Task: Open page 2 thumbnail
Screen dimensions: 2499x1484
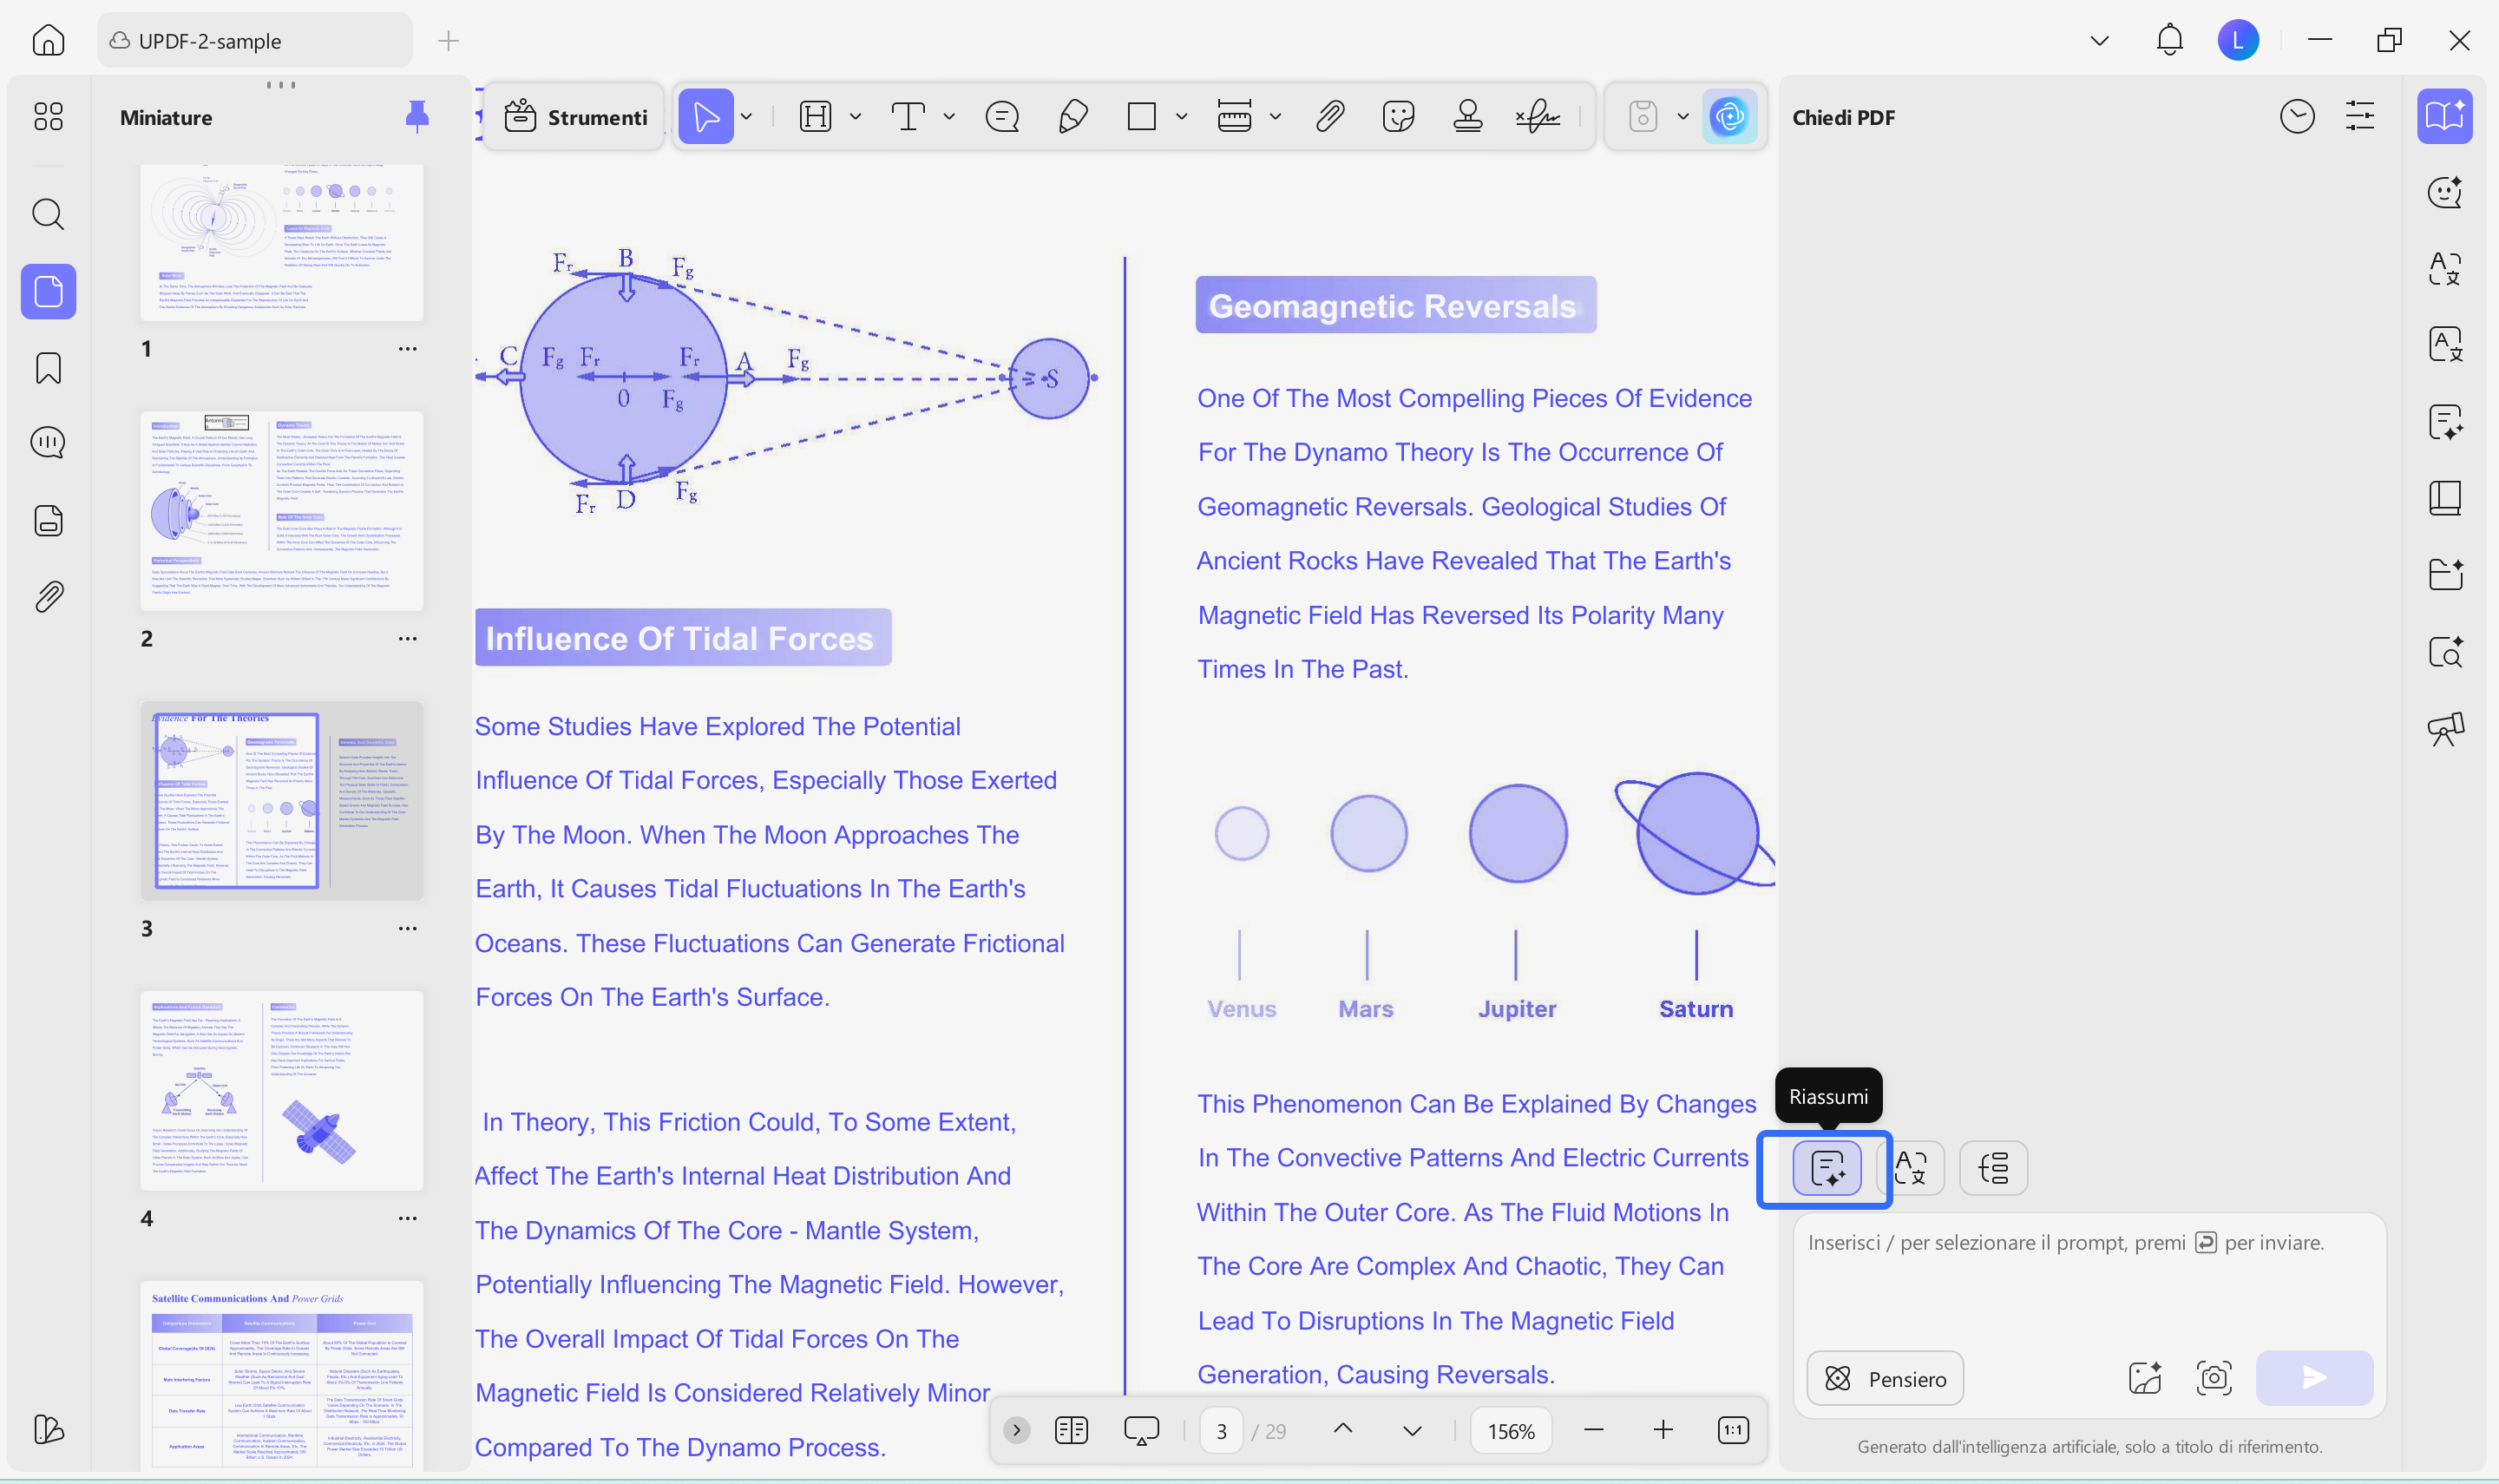Action: (x=282, y=511)
